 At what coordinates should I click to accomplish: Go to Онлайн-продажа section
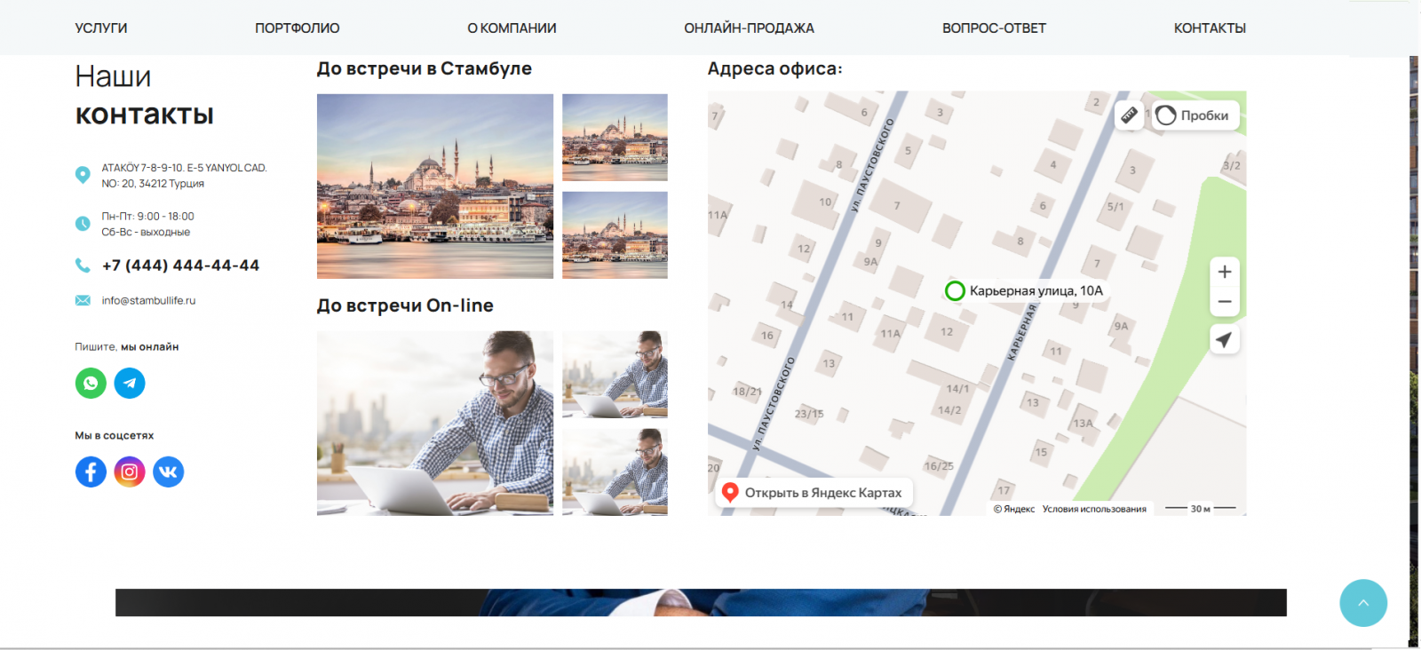coord(749,28)
